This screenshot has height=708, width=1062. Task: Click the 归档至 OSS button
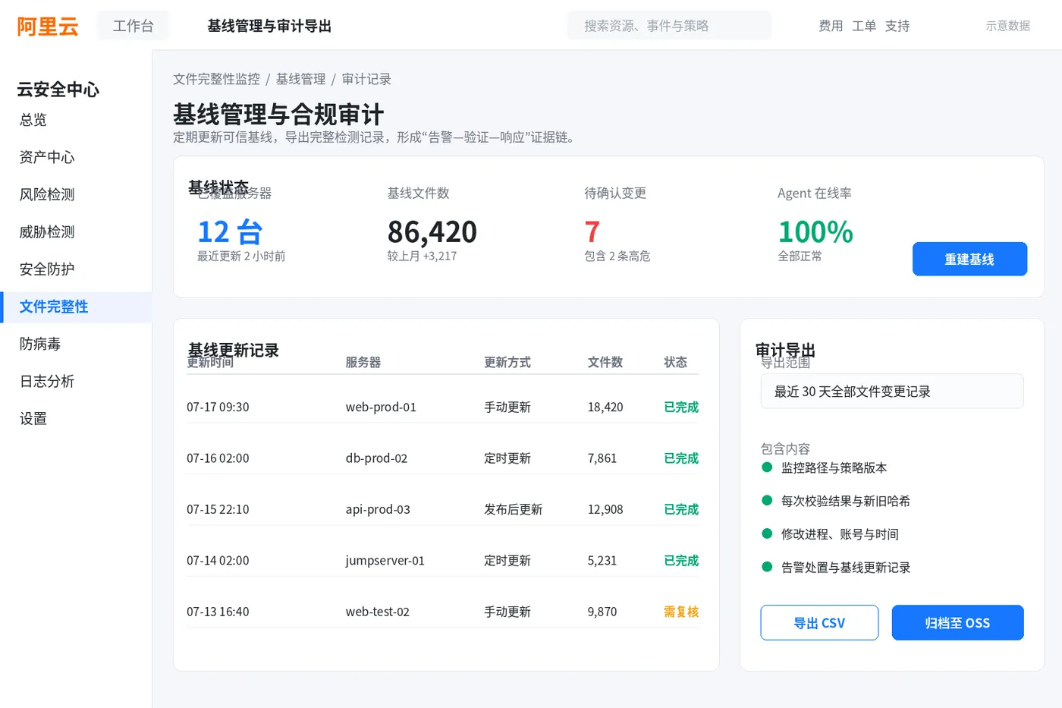(x=957, y=622)
